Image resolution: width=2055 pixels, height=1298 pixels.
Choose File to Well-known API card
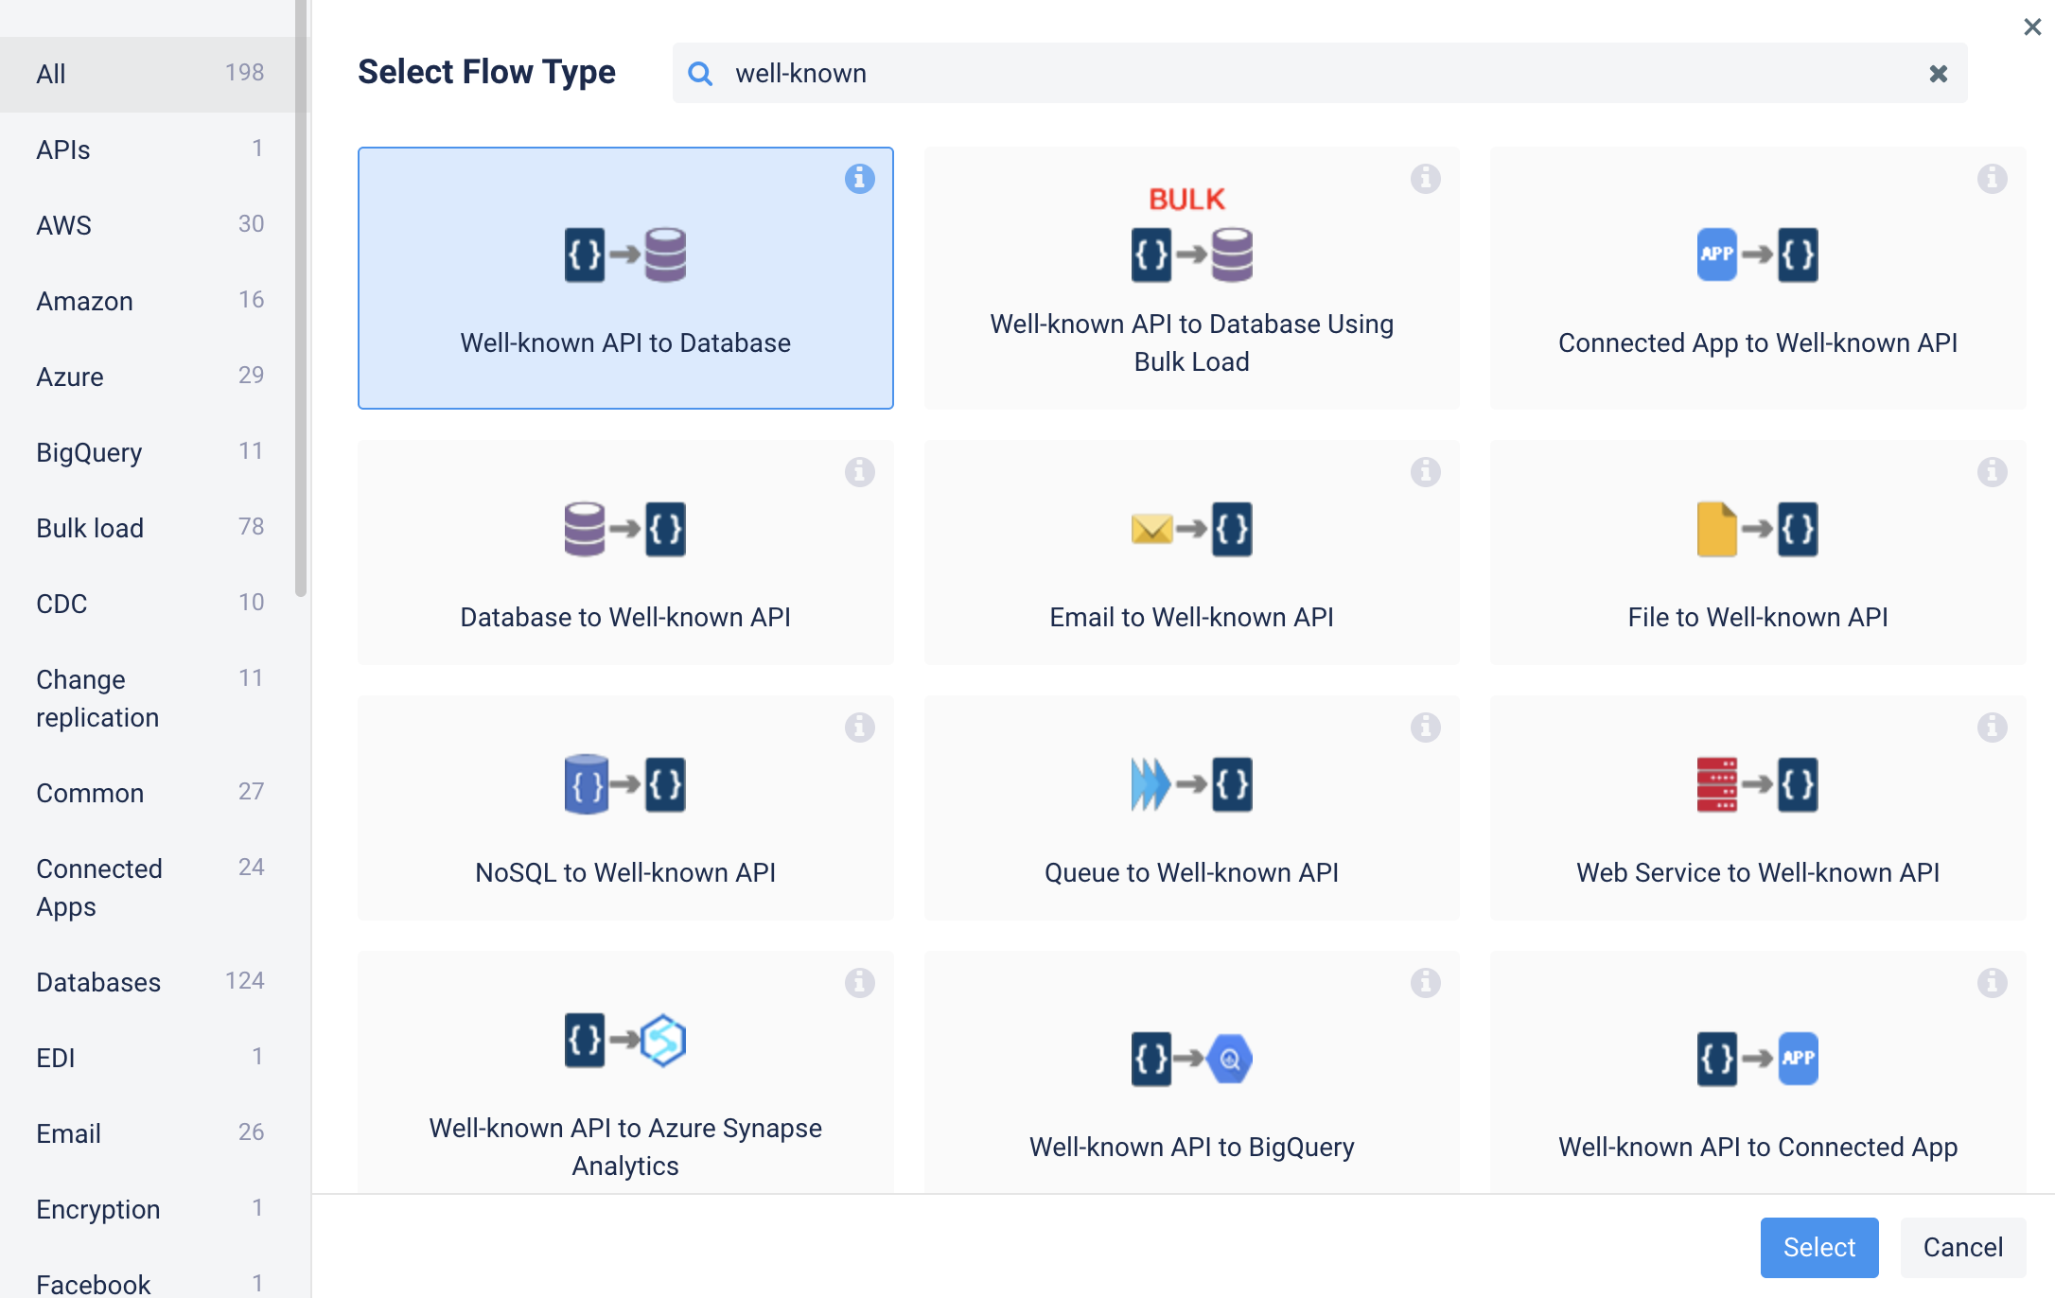click(x=1757, y=553)
